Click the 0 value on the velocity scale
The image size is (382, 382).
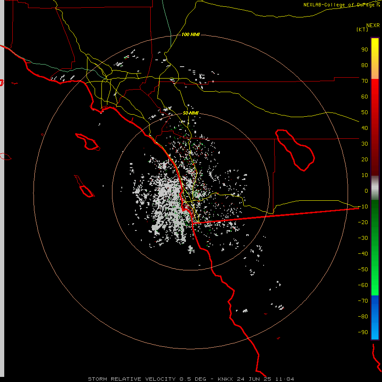366,191
